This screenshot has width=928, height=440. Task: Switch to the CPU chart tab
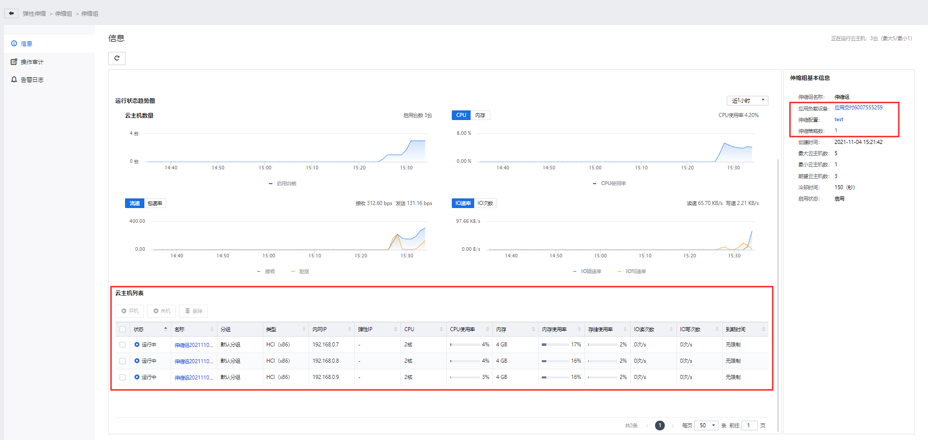tap(461, 115)
